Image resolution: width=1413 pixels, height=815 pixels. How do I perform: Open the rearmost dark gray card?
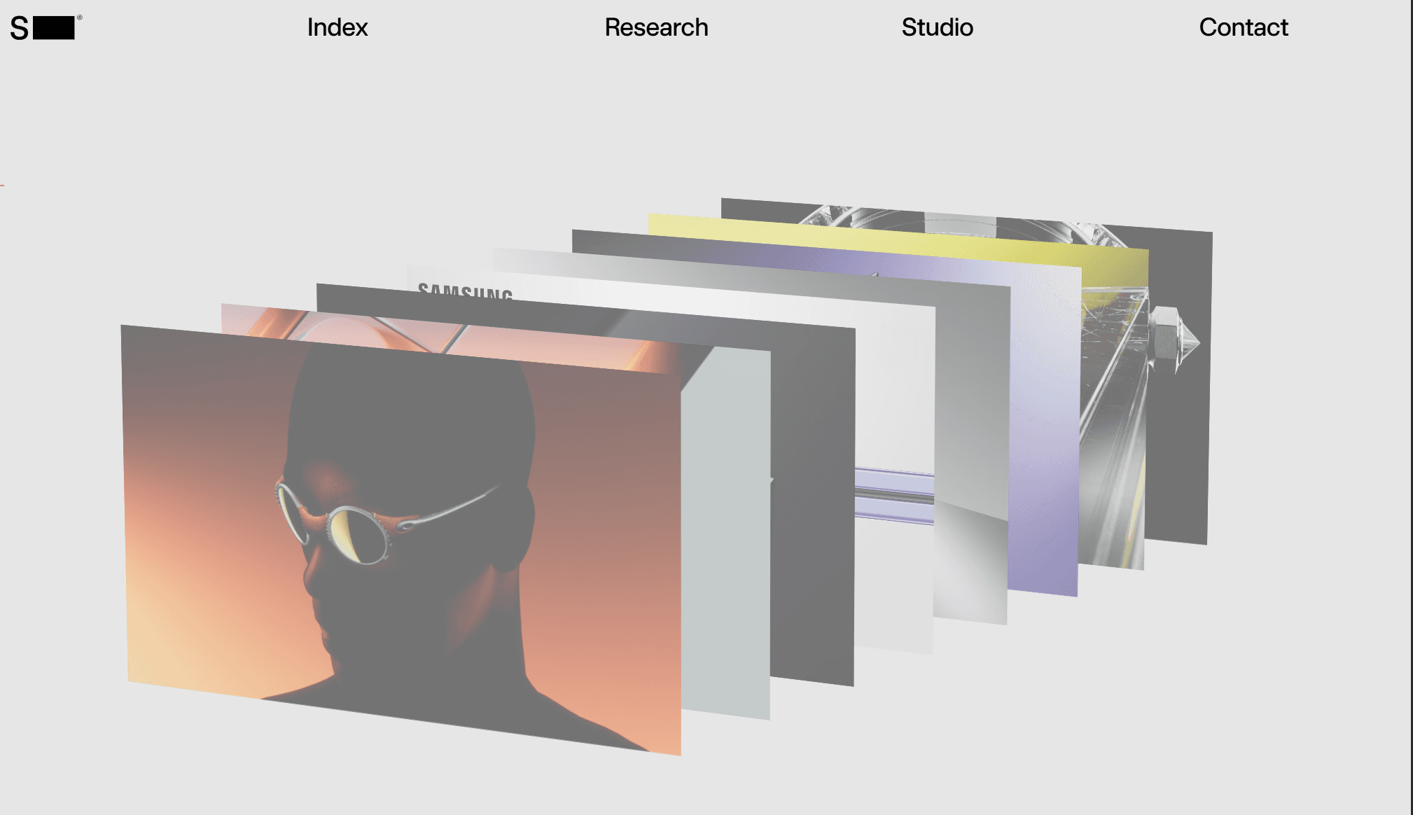pos(1179,455)
